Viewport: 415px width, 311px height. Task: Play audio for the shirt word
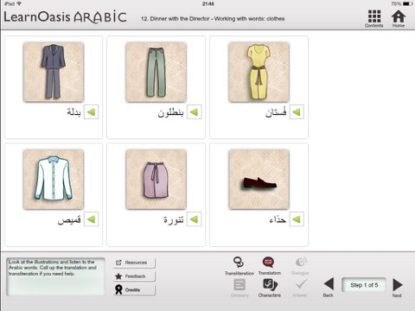91,219
